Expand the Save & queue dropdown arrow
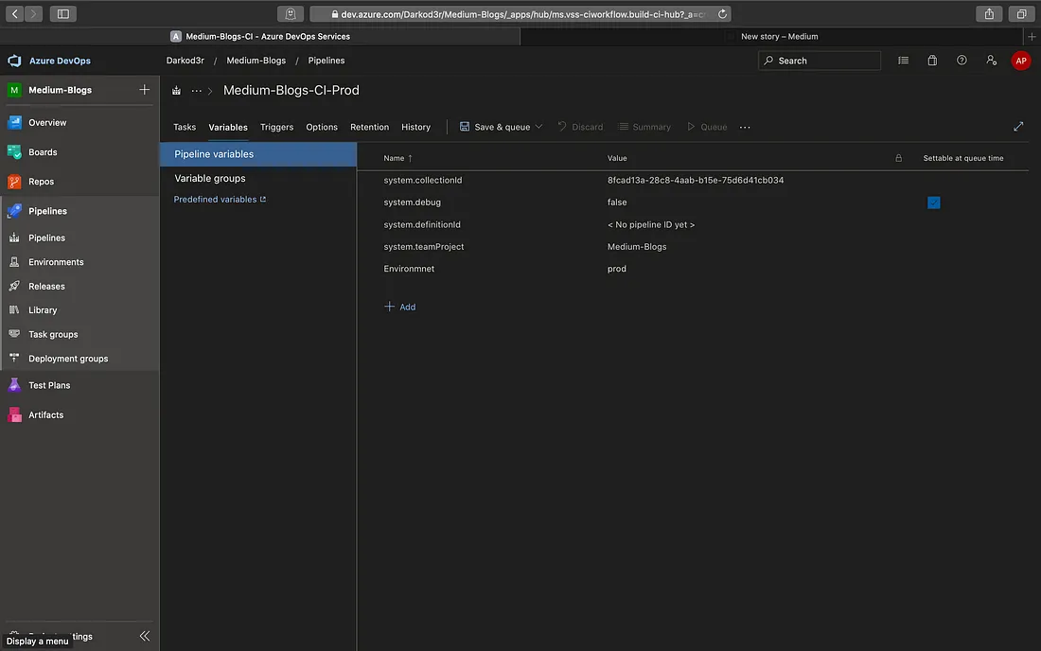This screenshot has width=1041, height=651. pos(538,127)
